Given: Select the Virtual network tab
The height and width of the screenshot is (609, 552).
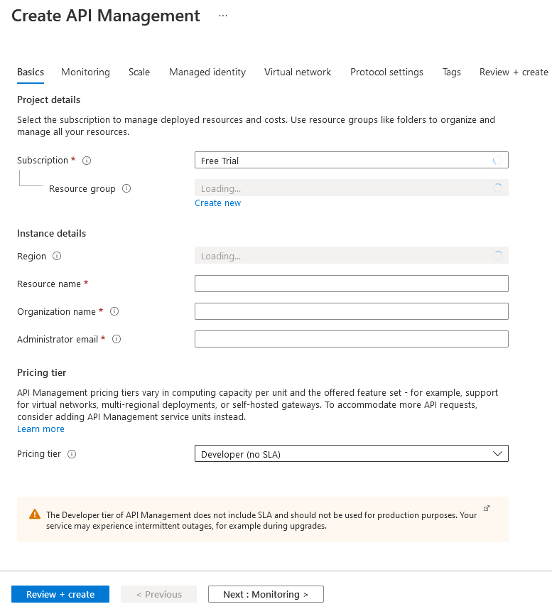Looking at the screenshot, I should [x=297, y=72].
